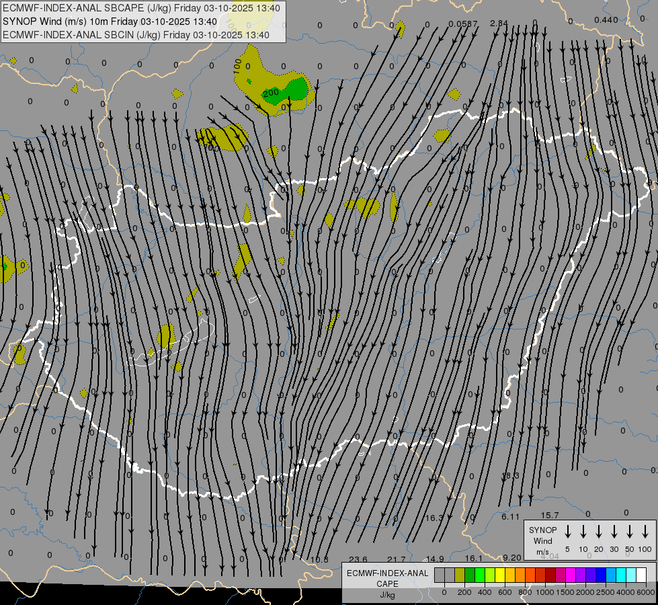
Task: Select the dark green 200 J/kg CAPE swatch
Action: (x=470, y=575)
